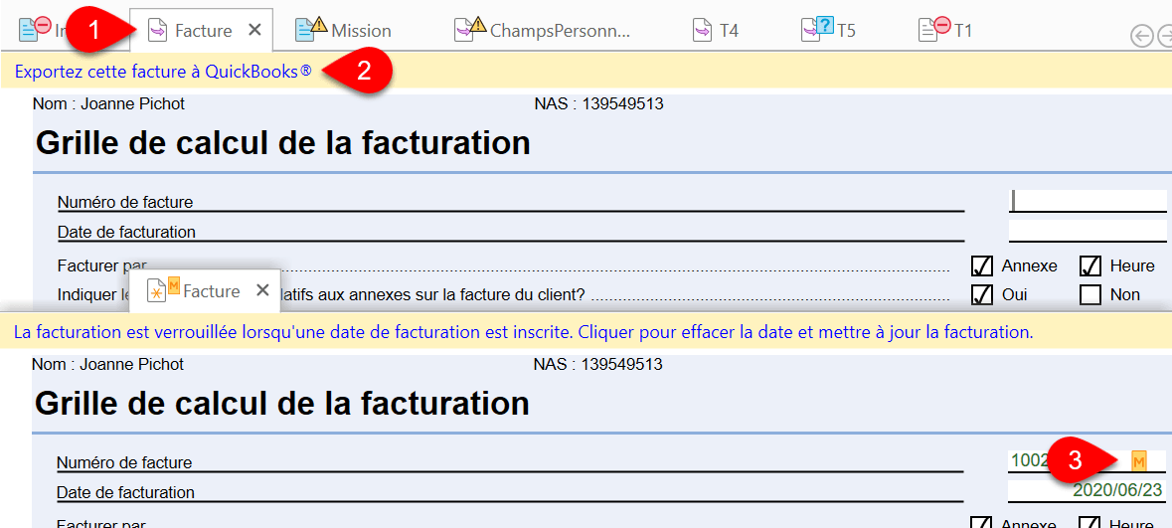1172x528 pixels.
Task: Navigate back with the left arrow circle
Action: point(1141,36)
